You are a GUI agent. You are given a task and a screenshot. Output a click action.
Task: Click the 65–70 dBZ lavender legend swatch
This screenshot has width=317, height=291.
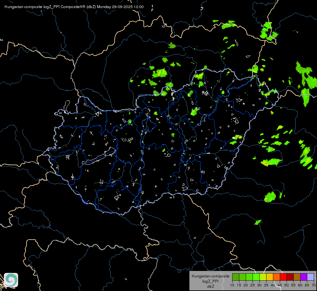(311, 277)
